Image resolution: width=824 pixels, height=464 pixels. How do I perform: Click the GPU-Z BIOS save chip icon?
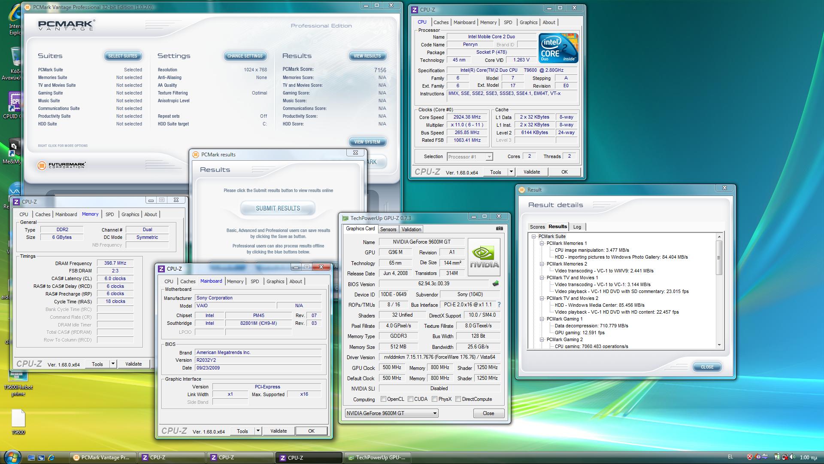coord(495,284)
